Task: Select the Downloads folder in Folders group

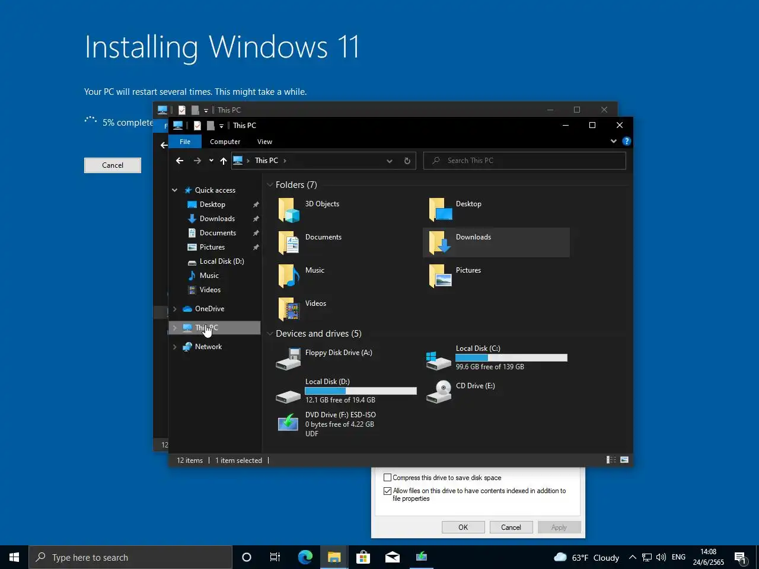Action: pyautogui.click(x=496, y=242)
